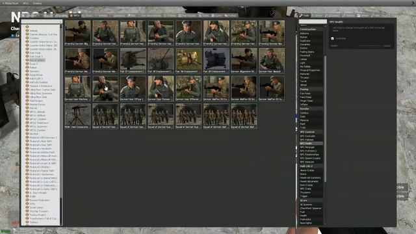Switch to the Tools tab
This screenshot has height=234, width=416.
point(305,16)
